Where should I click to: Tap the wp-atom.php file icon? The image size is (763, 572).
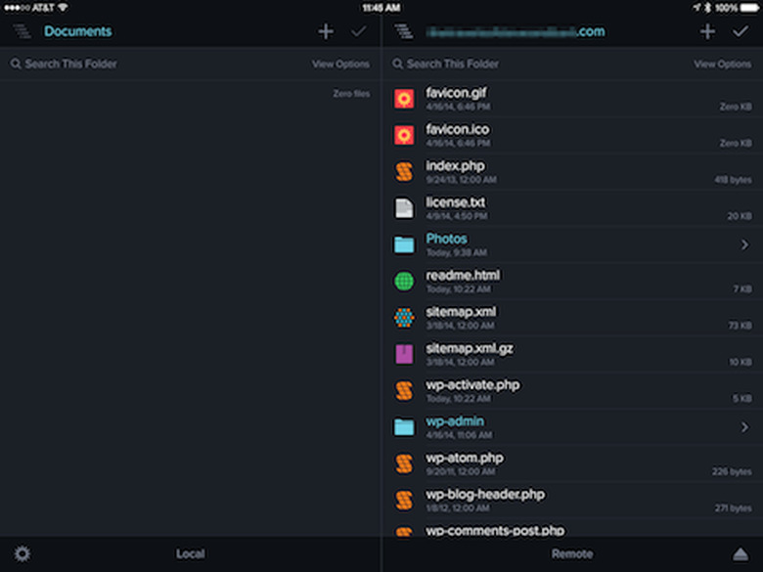(x=404, y=463)
